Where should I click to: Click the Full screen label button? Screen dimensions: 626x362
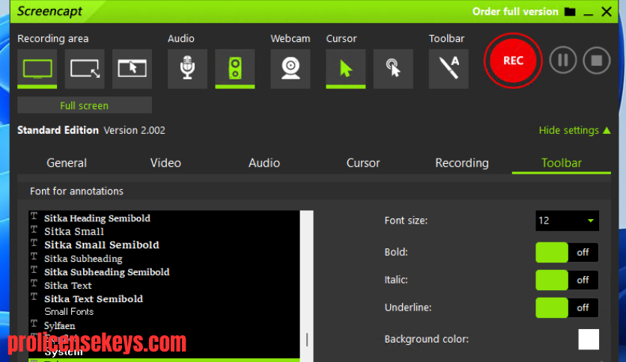[x=85, y=105]
